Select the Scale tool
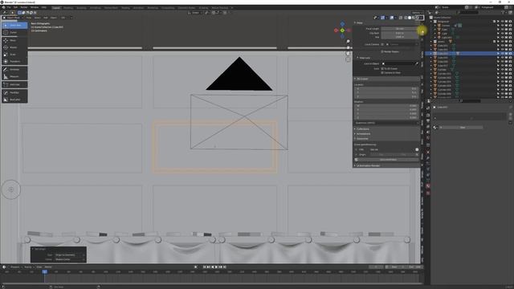Image resolution: width=514 pixels, height=289 pixels. (x=14, y=55)
